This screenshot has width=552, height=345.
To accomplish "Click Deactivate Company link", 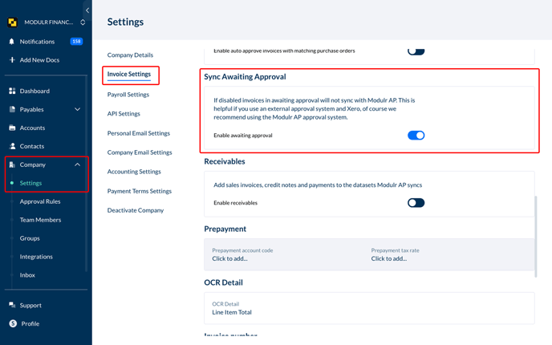I will coord(136,210).
